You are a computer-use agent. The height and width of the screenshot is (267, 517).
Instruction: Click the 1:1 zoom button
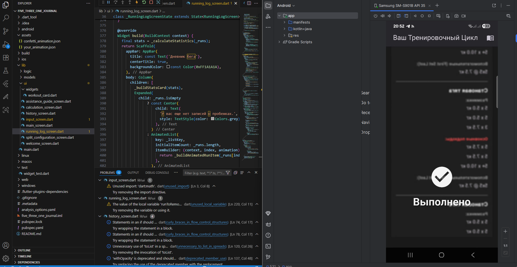click(505, 246)
